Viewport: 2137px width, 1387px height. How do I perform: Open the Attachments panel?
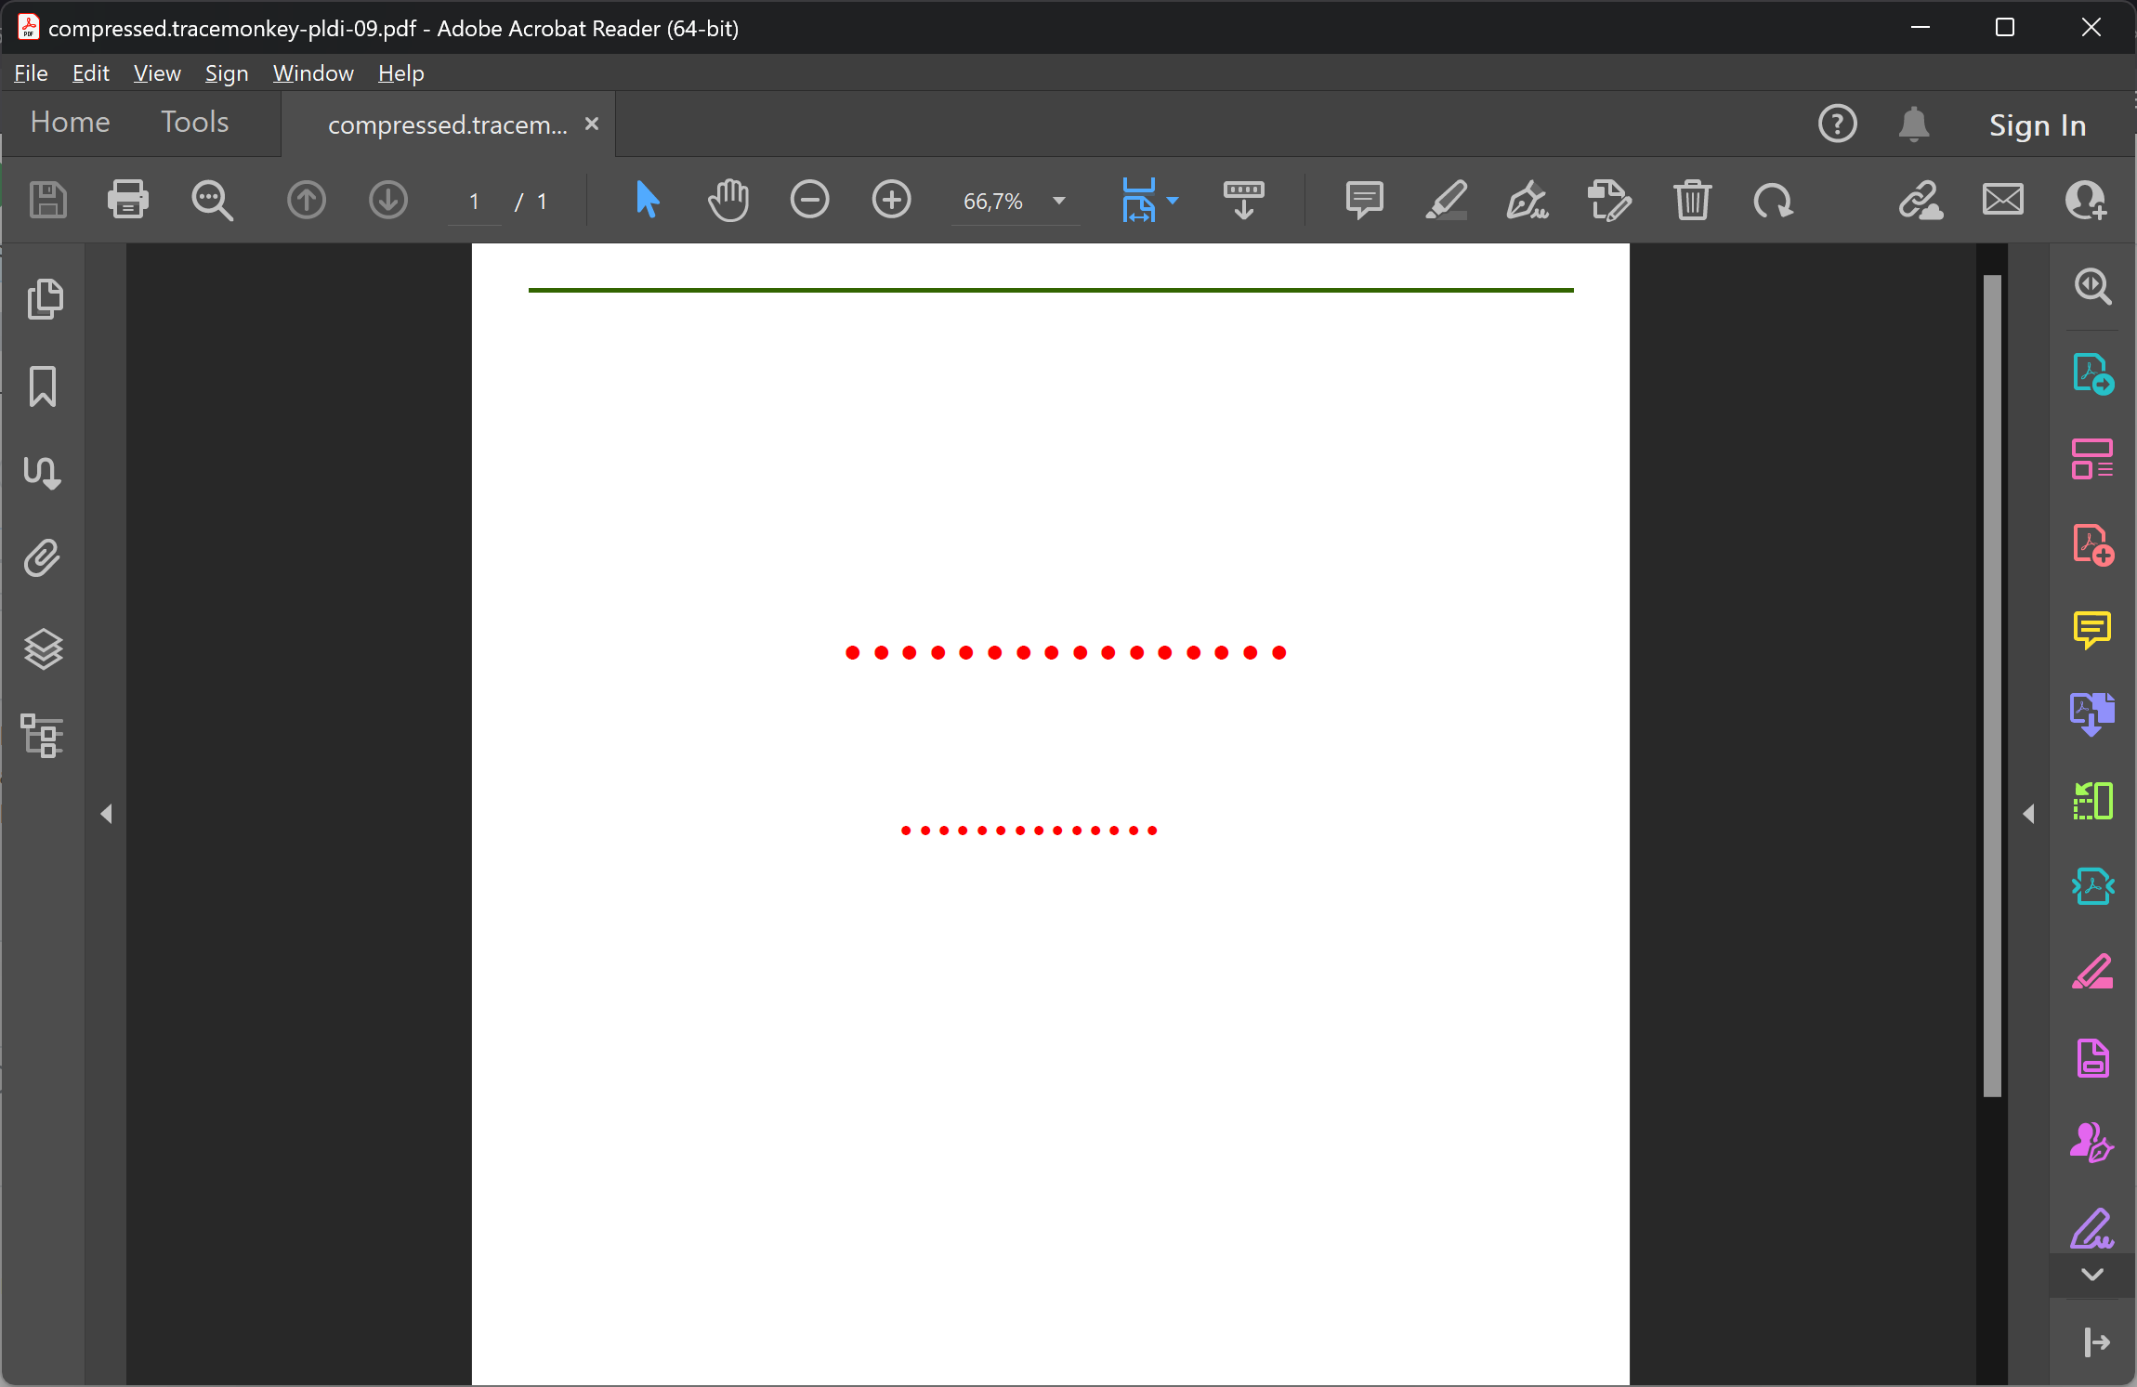click(44, 557)
